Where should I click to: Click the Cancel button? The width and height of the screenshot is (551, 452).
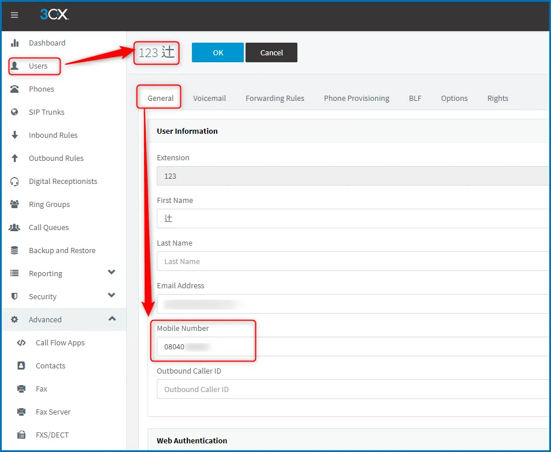(x=271, y=52)
